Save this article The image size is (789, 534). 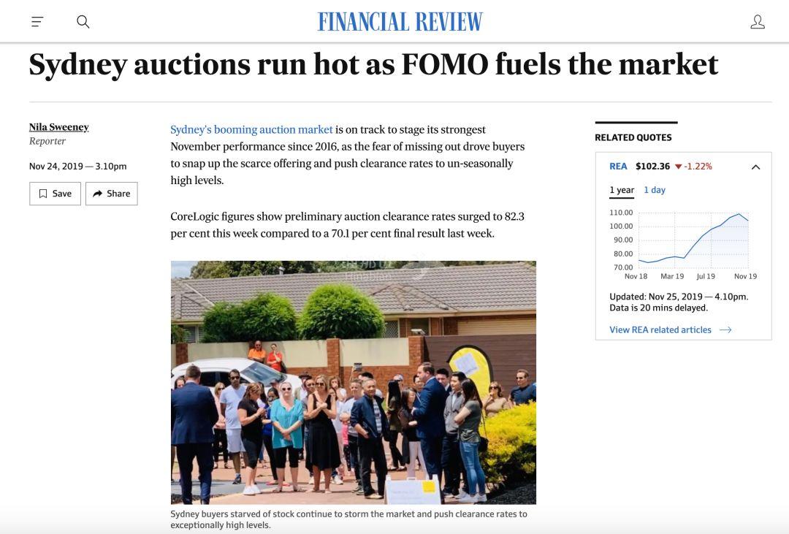click(x=55, y=194)
